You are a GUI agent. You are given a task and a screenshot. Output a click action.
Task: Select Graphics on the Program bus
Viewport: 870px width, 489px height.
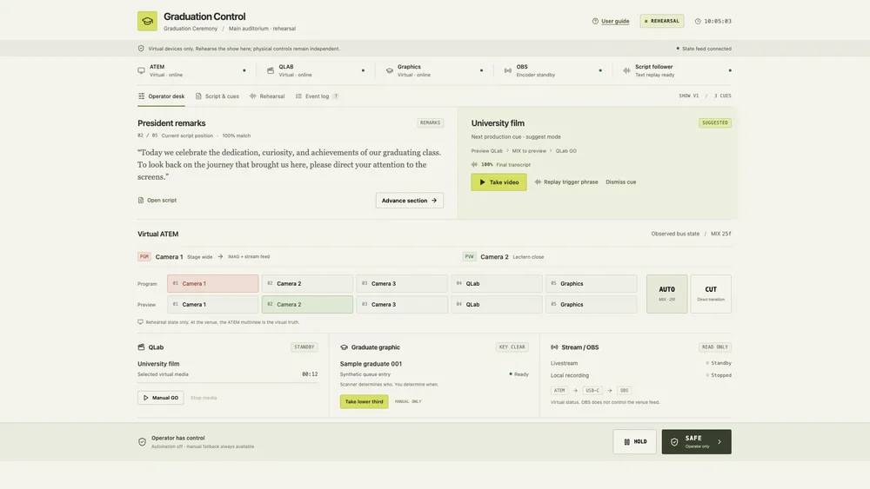(x=591, y=283)
